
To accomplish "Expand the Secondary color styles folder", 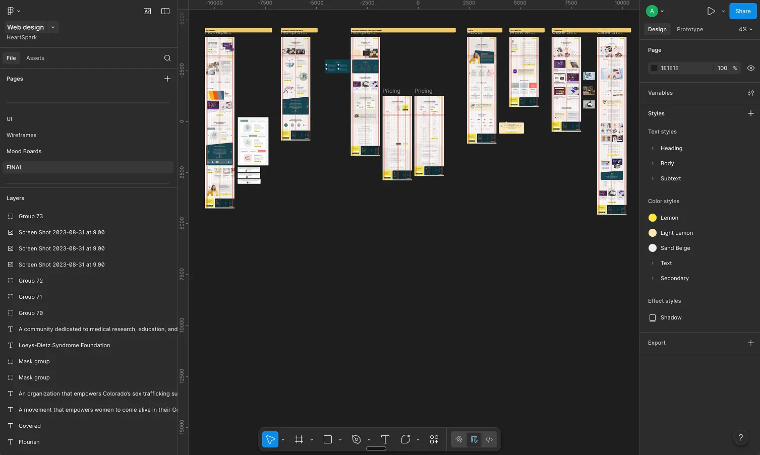I will tap(653, 278).
